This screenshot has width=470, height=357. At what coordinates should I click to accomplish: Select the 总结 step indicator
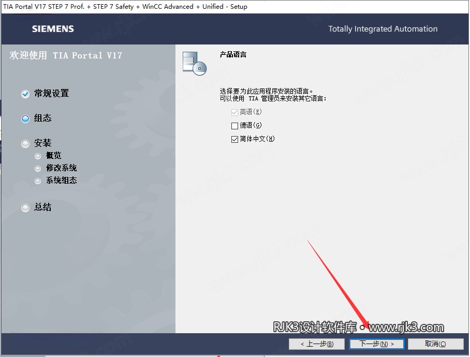coord(25,208)
